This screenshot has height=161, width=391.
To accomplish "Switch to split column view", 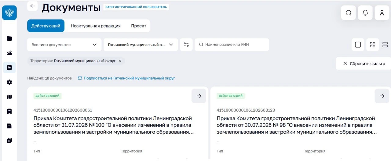I will point(358,45).
